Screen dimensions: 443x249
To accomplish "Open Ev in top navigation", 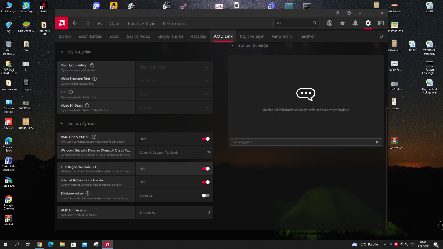I will pos(100,24).
